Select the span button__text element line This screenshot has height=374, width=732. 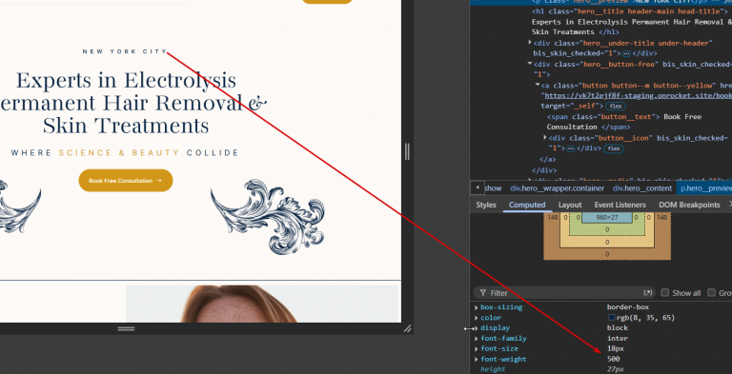coord(624,121)
